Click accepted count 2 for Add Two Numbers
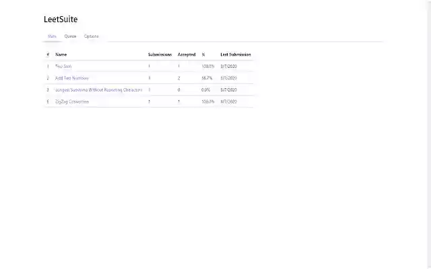This screenshot has height=269, width=431. 178,78
